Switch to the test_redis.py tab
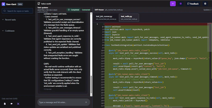This screenshot has width=212, height=108. point(129,17)
